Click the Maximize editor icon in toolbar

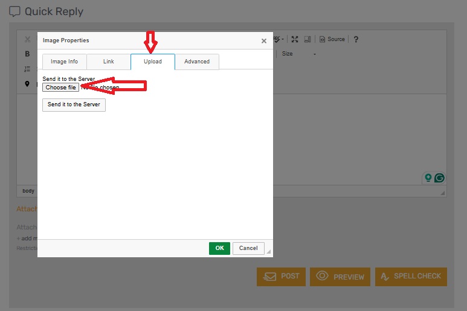(x=295, y=39)
